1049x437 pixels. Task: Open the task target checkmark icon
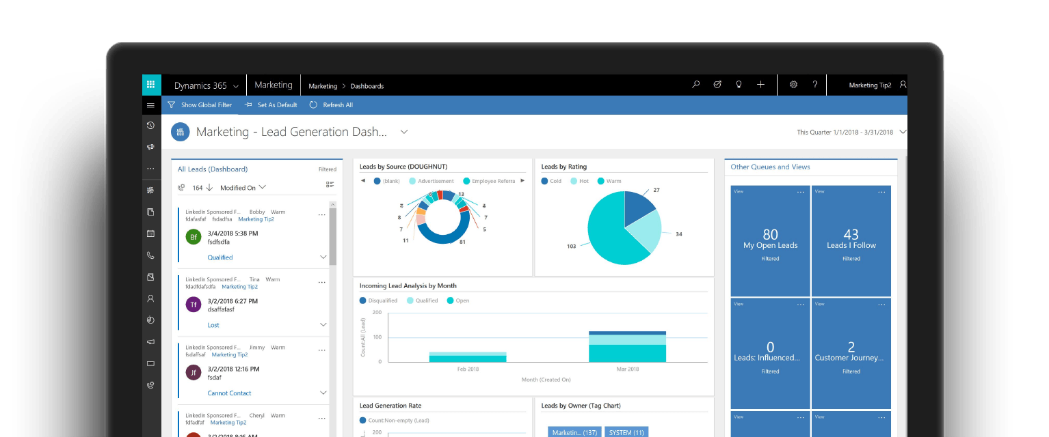(x=717, y=85)
